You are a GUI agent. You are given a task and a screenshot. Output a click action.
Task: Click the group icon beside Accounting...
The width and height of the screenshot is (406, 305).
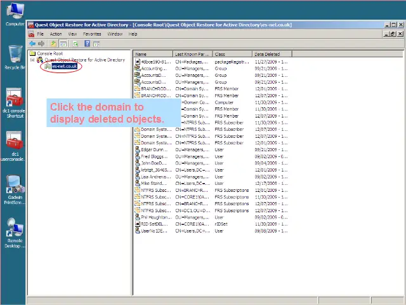coord(138,69)
